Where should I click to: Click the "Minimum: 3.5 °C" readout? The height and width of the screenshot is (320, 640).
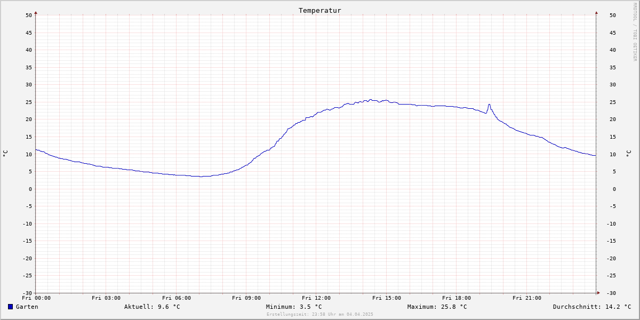click(294, 307)
